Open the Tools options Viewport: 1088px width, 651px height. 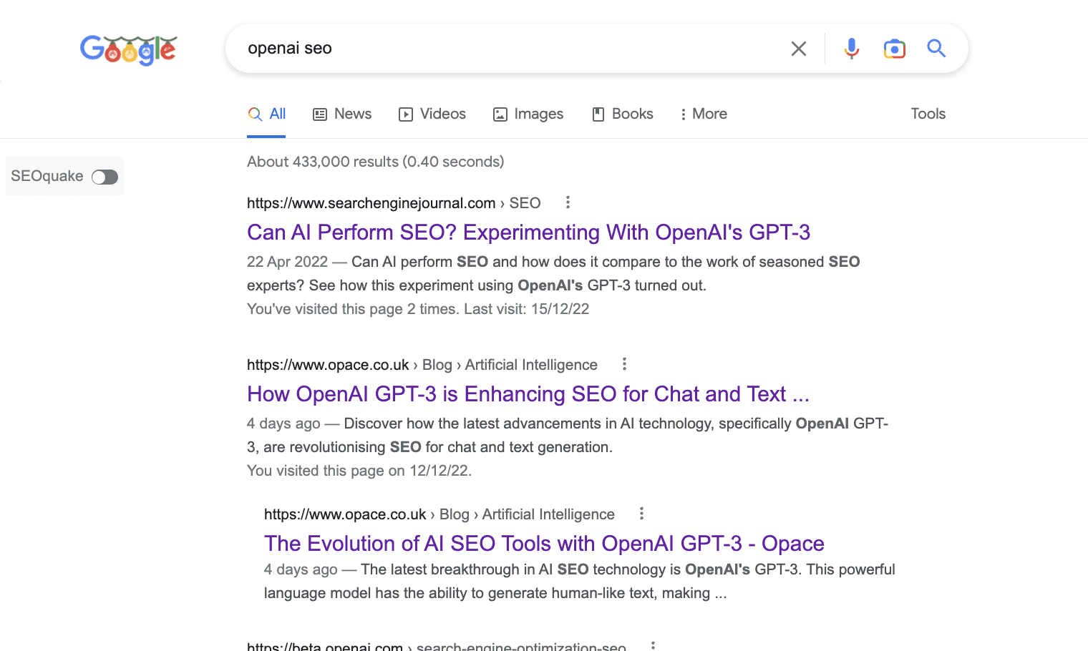point(928,114)
